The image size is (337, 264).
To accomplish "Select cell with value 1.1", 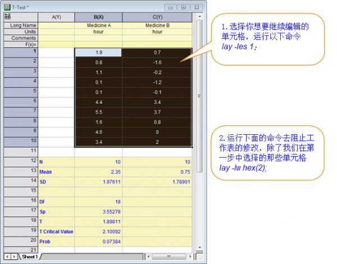I will tap(98, 72).
